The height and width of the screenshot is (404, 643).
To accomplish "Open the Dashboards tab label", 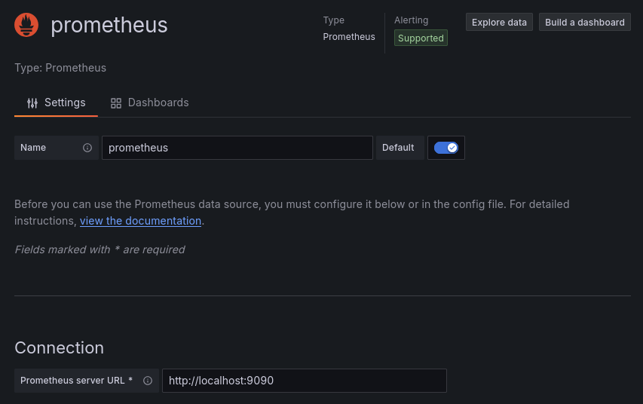I will point(158,103).
